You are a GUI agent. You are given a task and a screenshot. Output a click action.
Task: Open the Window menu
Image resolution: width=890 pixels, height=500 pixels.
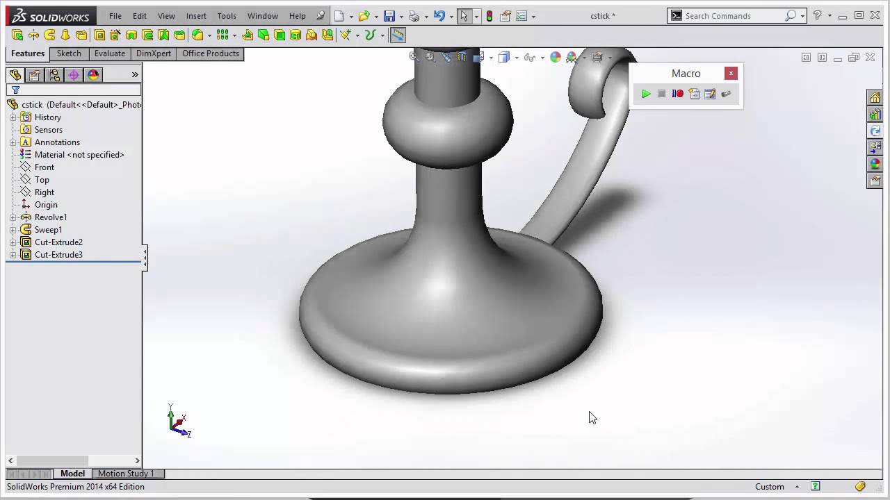coord(263,16)
